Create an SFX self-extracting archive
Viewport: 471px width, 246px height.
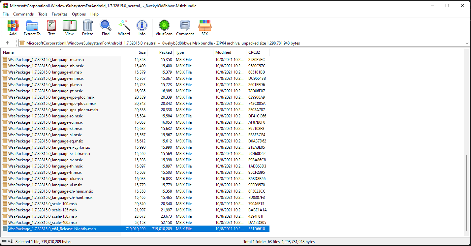coord(205,28)
